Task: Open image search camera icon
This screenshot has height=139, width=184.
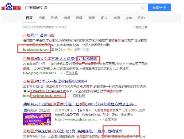Action: click(143, 8)
